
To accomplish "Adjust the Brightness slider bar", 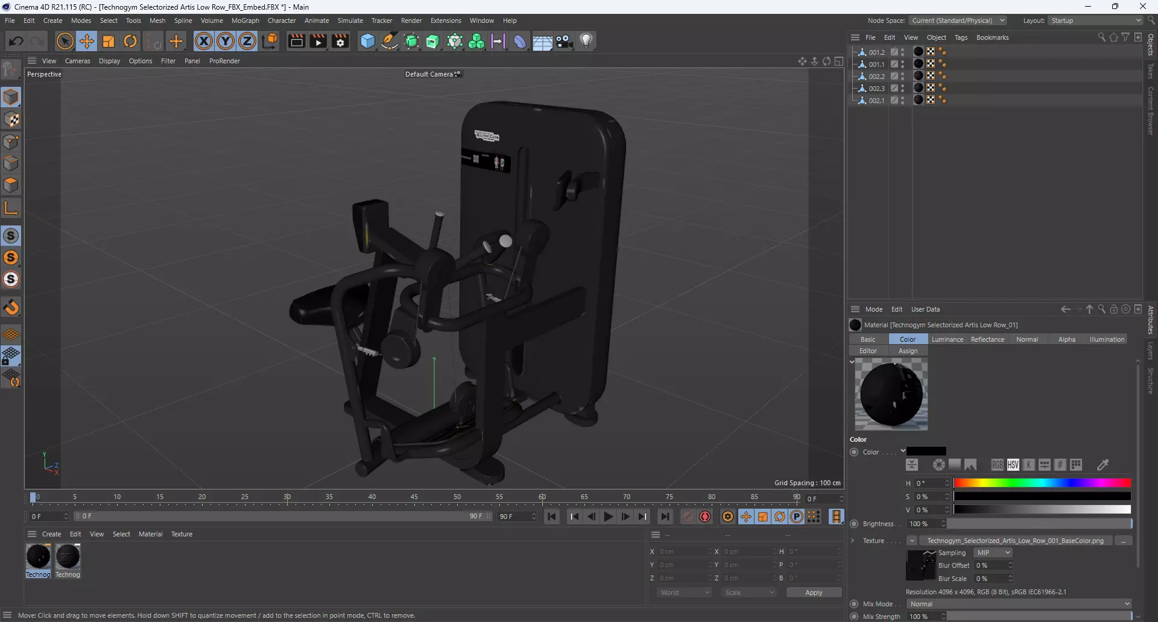I will (x=1039, y=524).
